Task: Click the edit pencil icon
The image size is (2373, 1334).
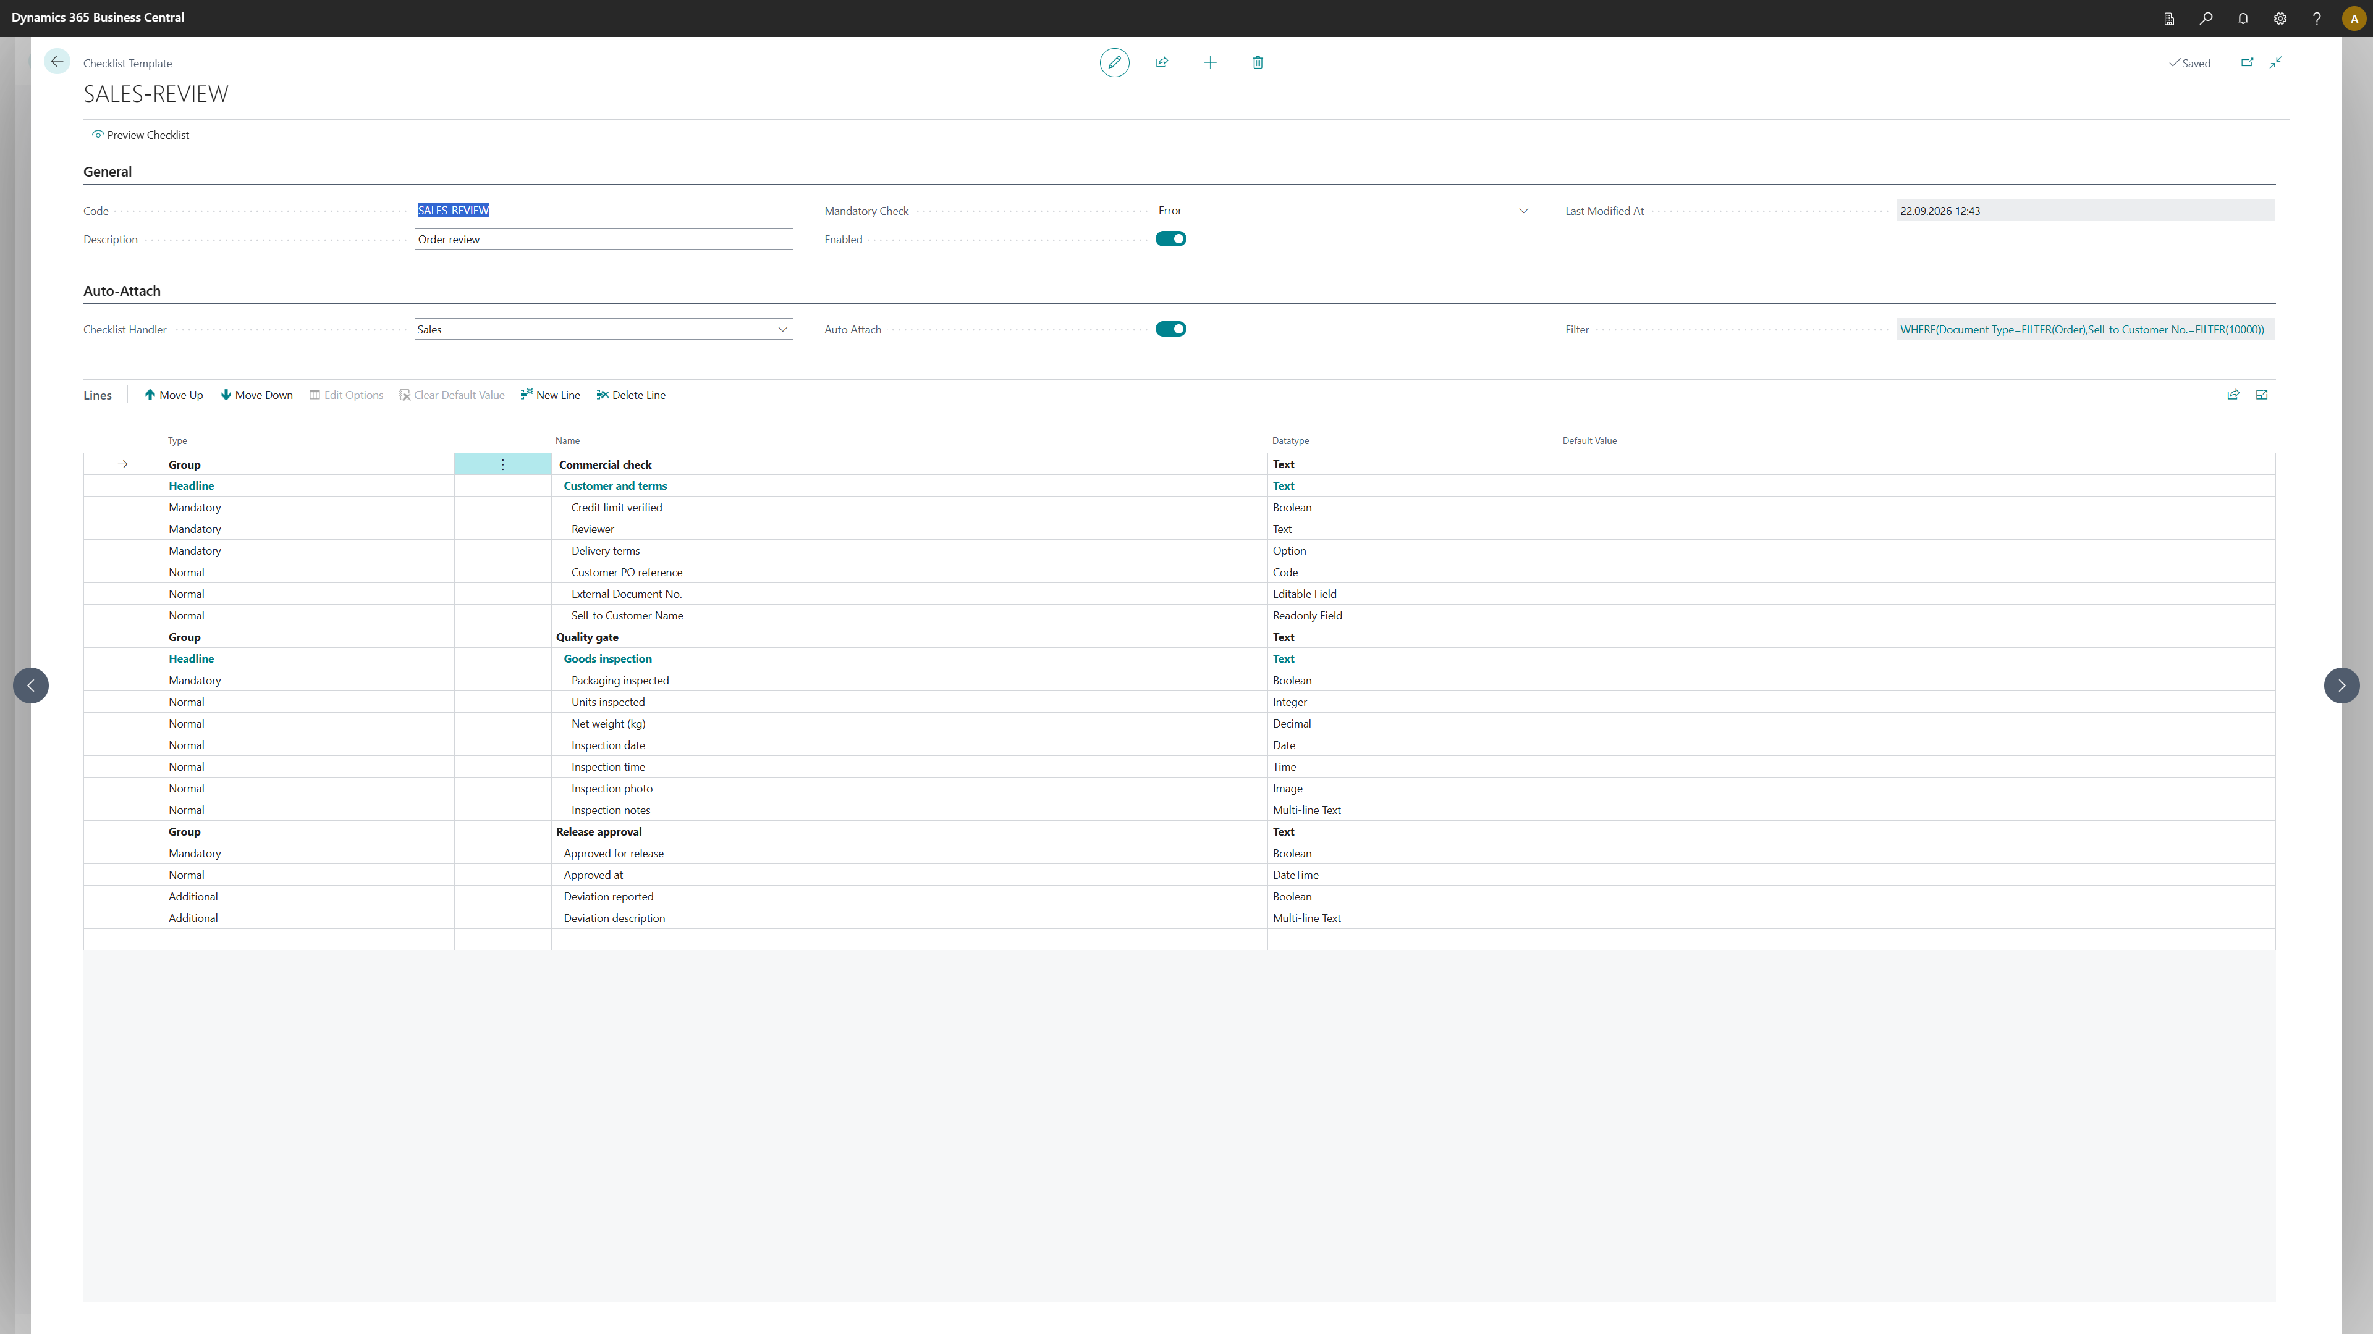Action: pyautogui.click(x=1115, y=62)
